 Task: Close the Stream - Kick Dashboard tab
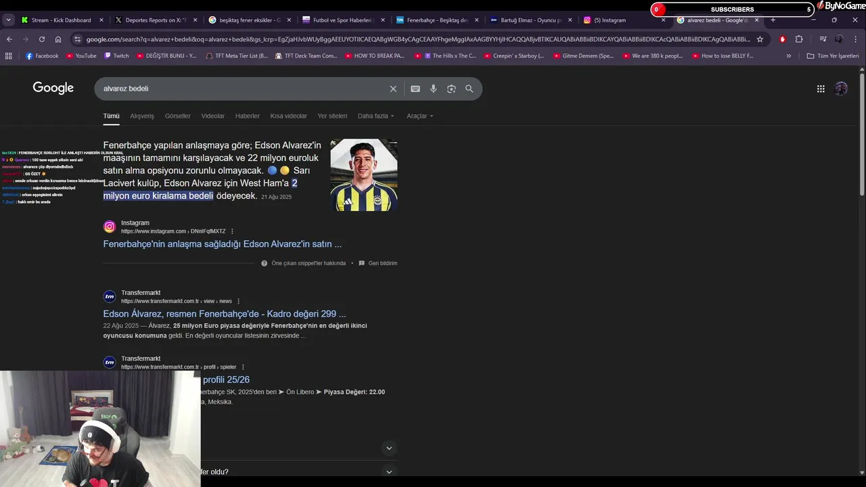(101, 20)
